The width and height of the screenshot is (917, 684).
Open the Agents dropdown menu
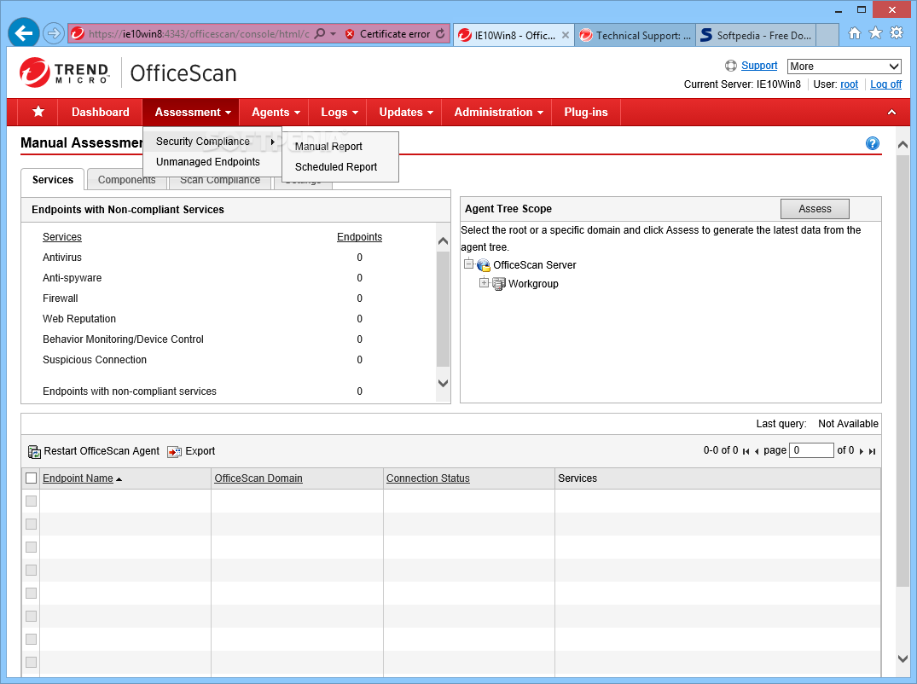[x=276, y=113]
